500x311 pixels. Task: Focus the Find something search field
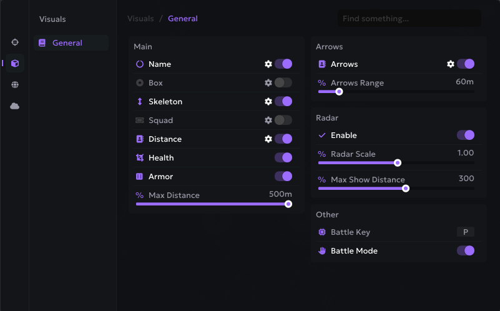(x=409, y=19)
